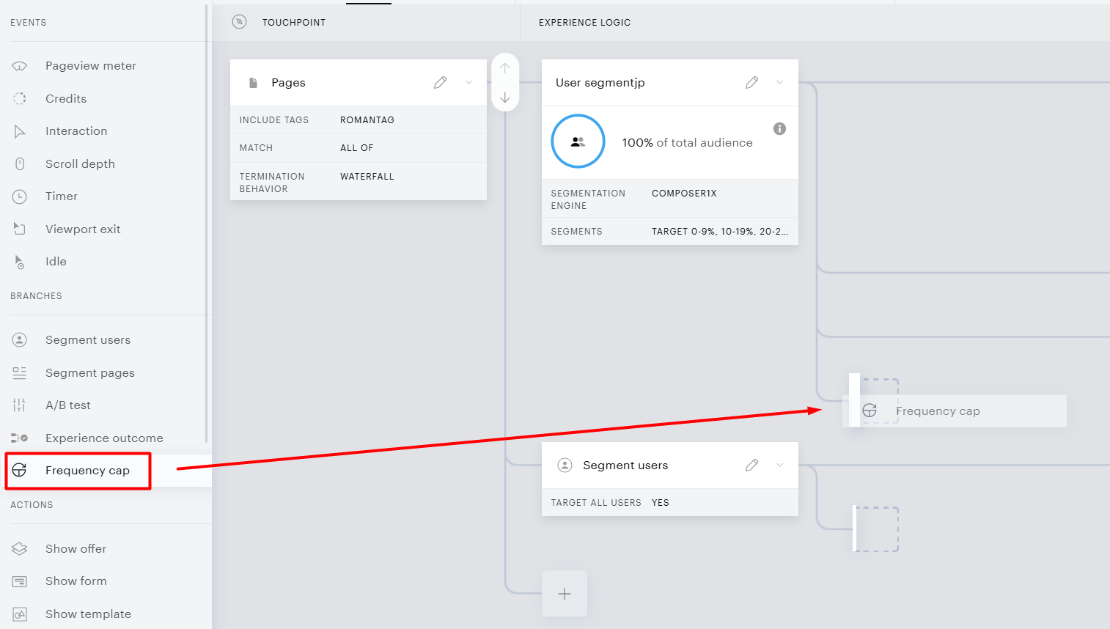Select Experience outcome branch item
This screenshot has width=1110, height=629.
coord(104,438)
